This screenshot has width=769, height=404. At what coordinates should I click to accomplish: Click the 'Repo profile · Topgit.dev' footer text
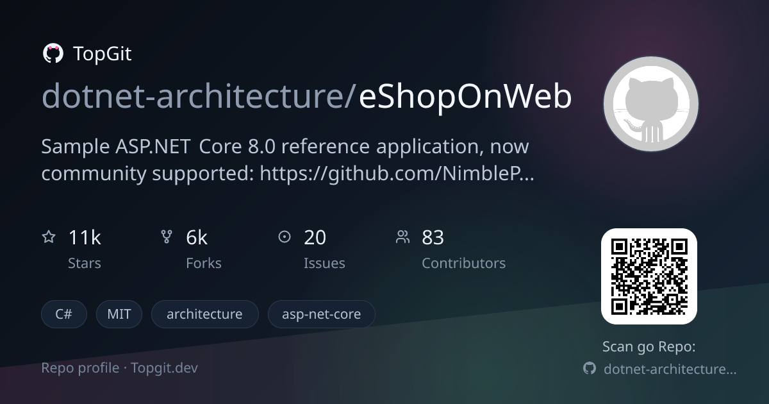[119, 368]
